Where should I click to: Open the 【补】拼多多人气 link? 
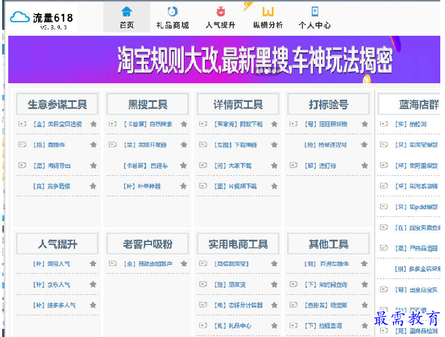coord(54,305)
